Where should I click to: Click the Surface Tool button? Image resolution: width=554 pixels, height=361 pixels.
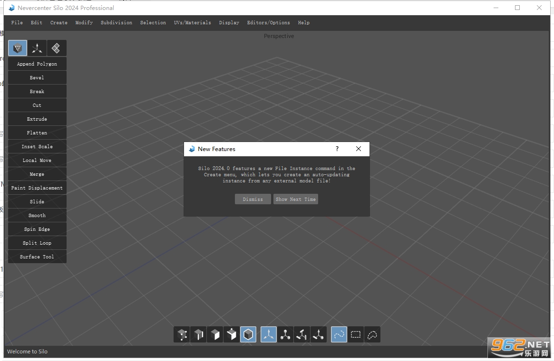[37, 256]
